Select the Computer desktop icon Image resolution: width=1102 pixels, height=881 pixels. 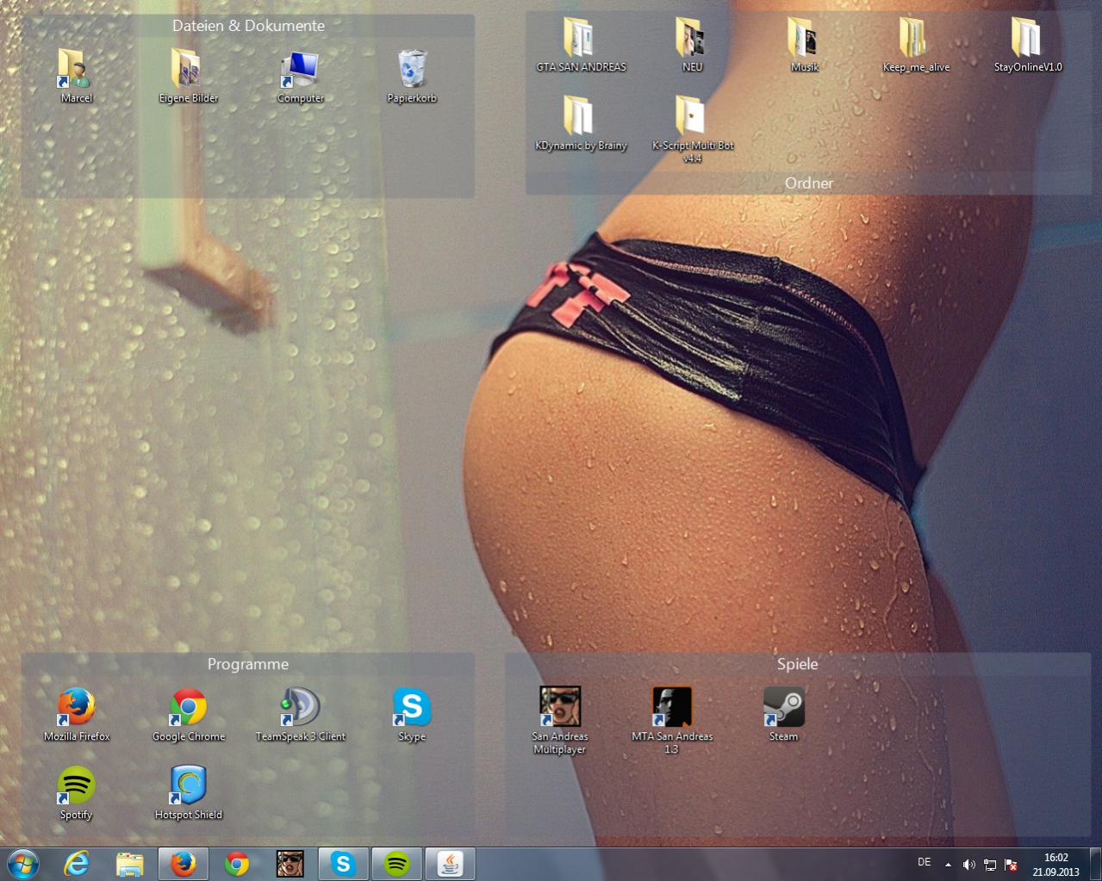coord(300,70)
